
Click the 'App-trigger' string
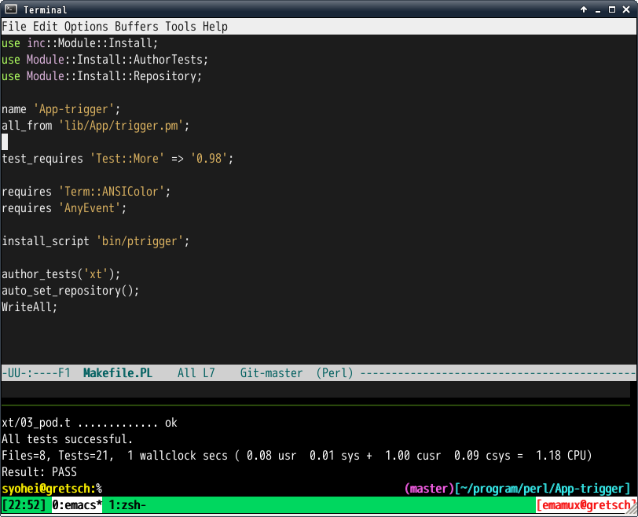(x=74, y=109)
